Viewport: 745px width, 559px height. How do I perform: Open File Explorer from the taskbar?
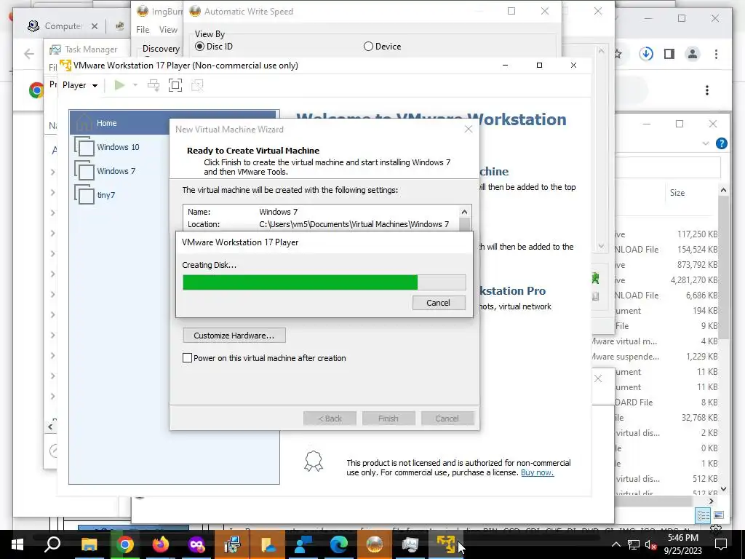(x=89, y=544)
